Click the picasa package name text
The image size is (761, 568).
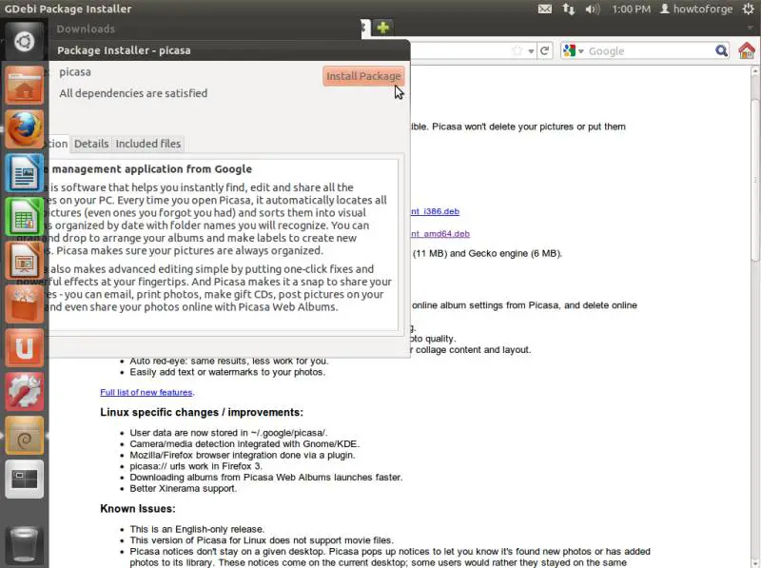pyautogui.click(x=75, y=72)
